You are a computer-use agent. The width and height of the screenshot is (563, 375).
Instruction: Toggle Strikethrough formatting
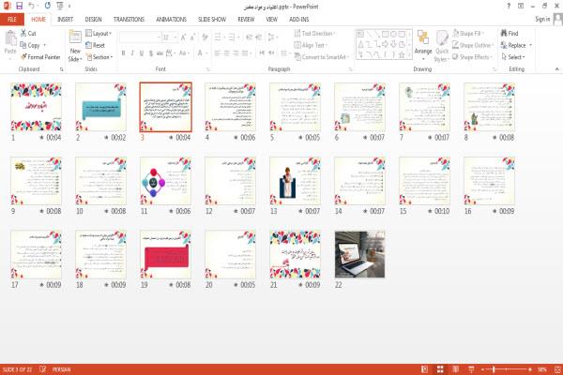(x=160, y=53)
